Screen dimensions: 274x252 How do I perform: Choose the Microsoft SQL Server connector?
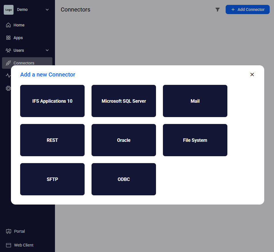click(x=124, y=101)
